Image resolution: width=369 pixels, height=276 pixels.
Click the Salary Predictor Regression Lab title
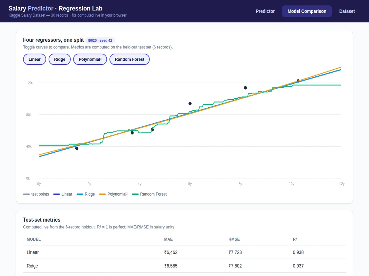[x=55, y=9]
